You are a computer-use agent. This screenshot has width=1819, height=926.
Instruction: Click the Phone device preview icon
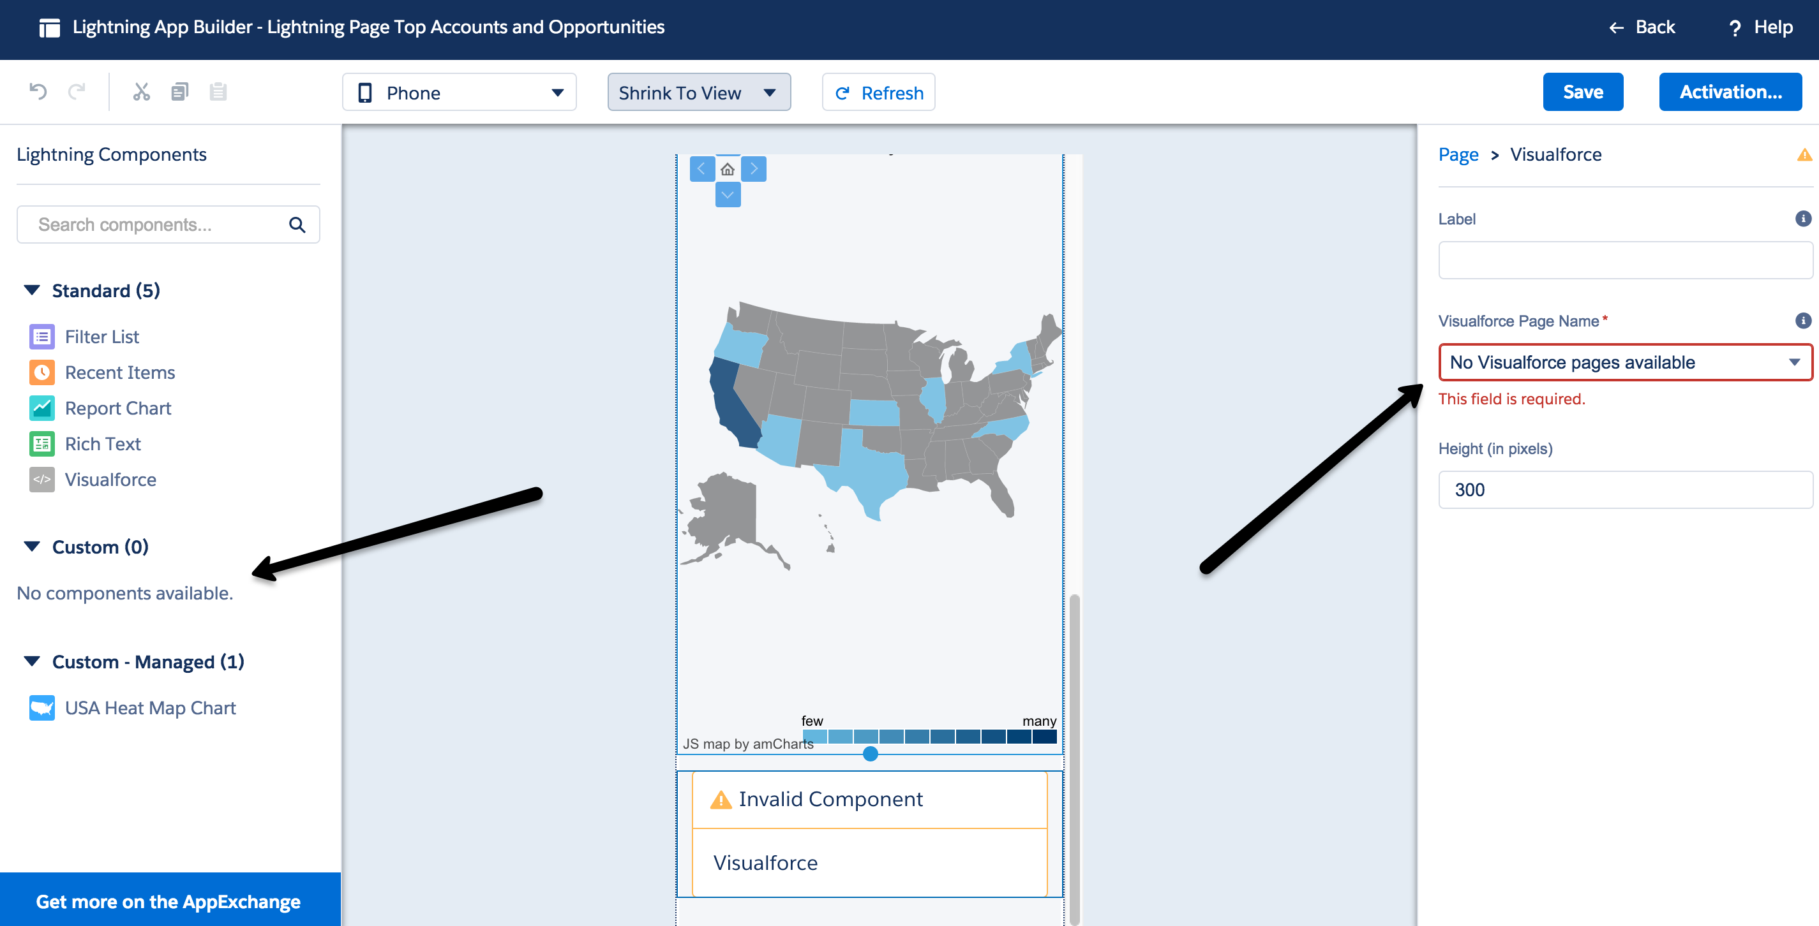[x=366, y=92]
